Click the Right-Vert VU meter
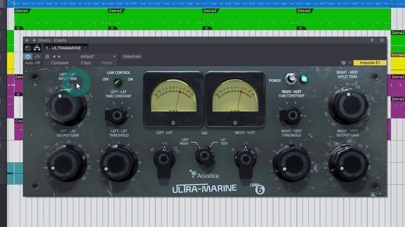405x227 pixels. tap(235, 99)
